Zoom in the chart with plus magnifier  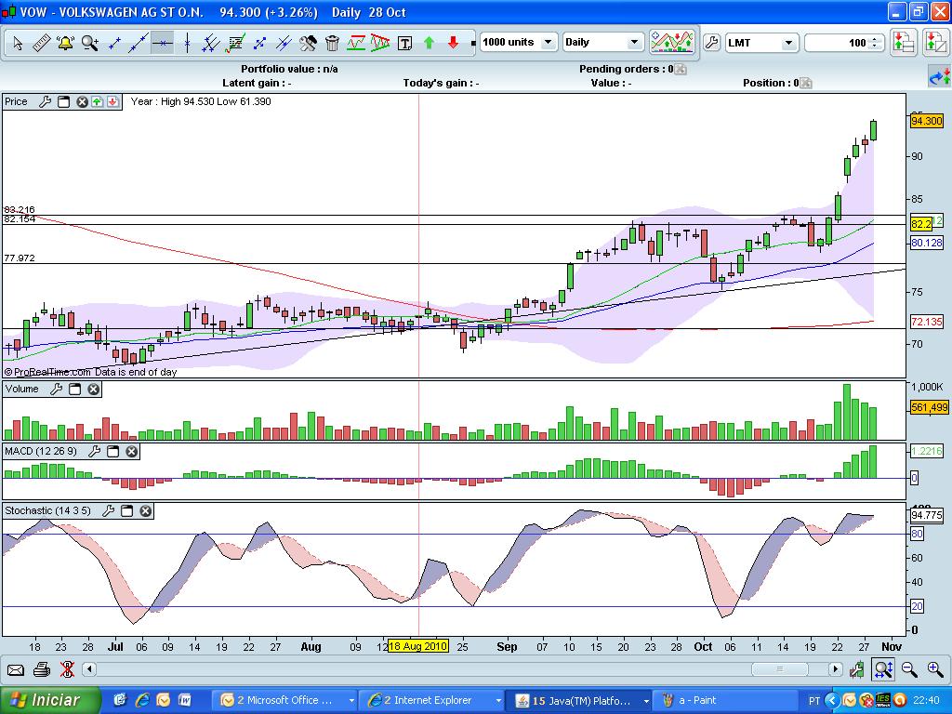click(x=935, y=669)
